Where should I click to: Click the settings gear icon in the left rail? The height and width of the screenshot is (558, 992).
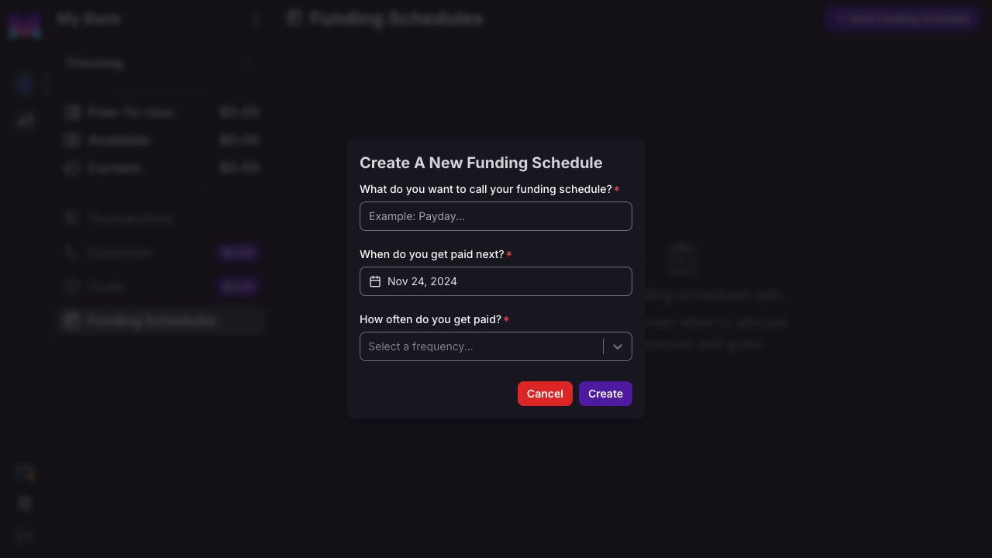(25, 503)
